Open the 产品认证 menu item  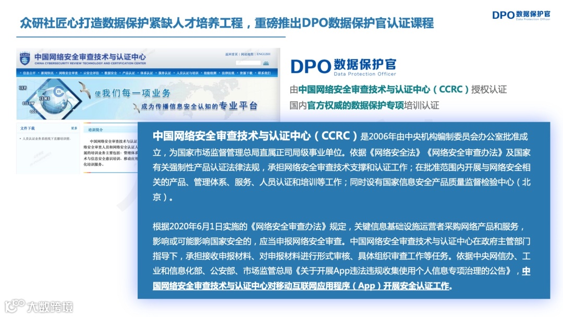(x=129, y=73)
